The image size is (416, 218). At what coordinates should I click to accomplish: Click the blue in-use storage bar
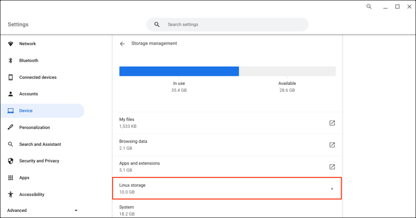point(179,71)
